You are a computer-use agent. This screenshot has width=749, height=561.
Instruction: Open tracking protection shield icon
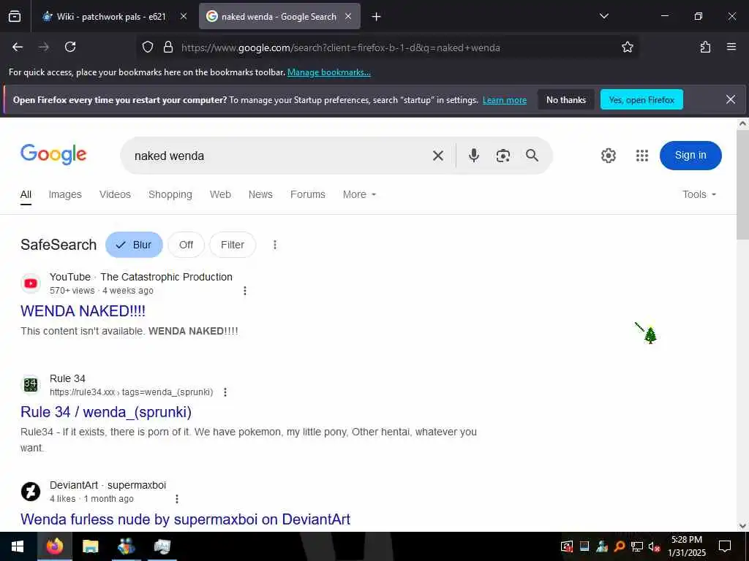point(148,47)
